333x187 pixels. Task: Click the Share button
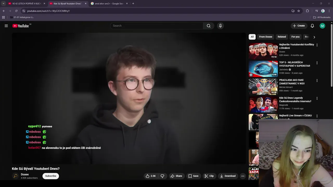(x=176, y=176)
